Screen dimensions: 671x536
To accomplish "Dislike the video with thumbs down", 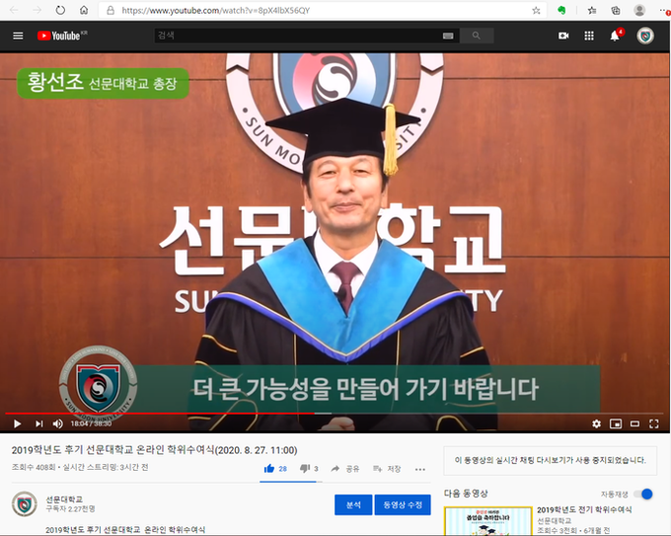I will [x=305, y=468].
